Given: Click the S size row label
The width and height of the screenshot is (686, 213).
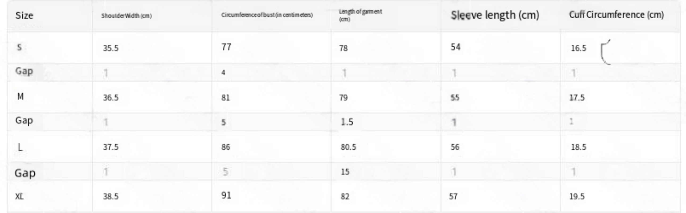Looking at the screenshot, I should point(19,47).
